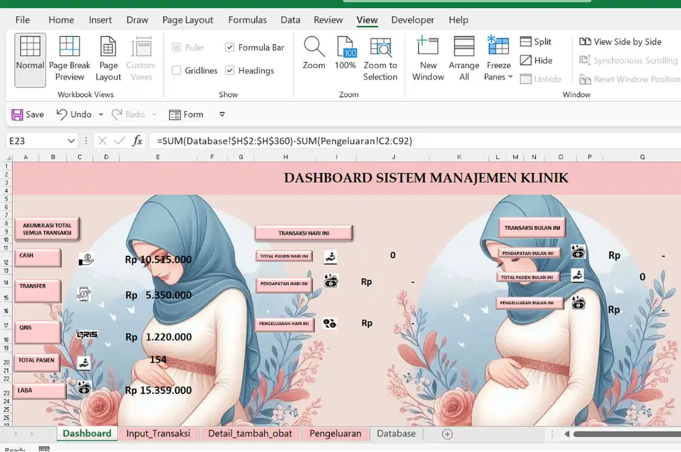Switch to the Developer ribbon tab
The width and height of the screenshot is (681, 452).
coord(413,20)
